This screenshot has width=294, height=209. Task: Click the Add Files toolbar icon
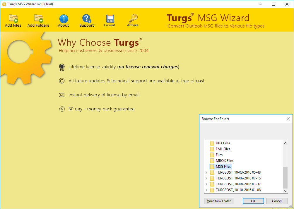point(13,18)
